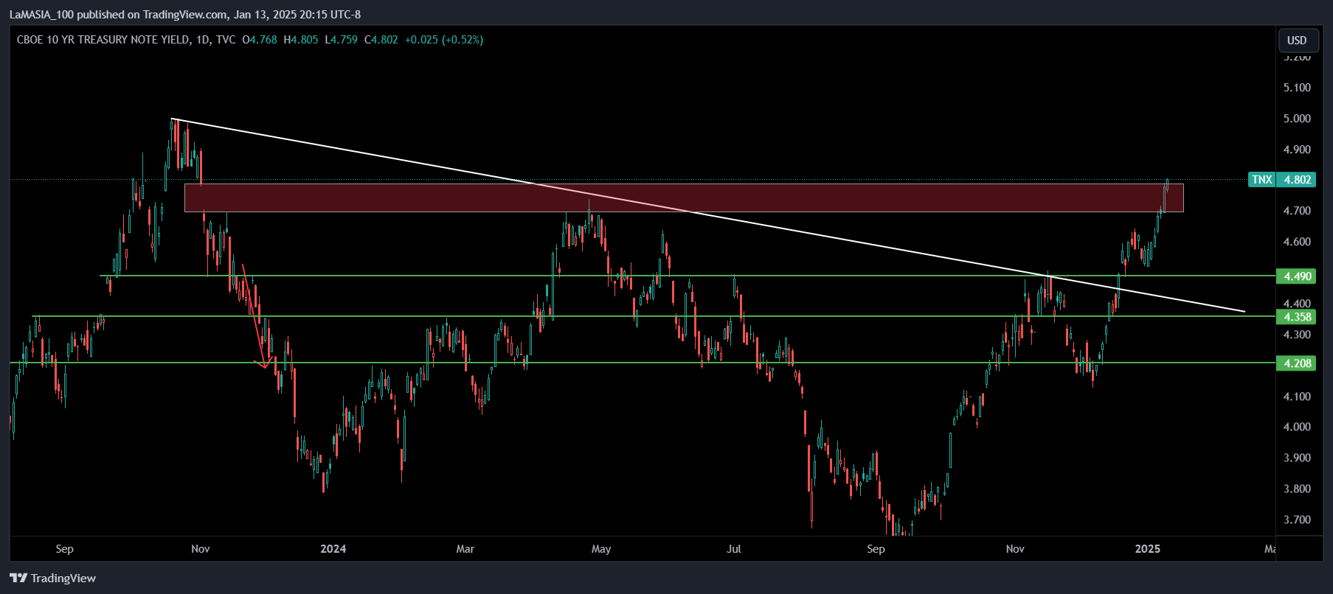The height and width of the screenshot is (594, 1333).
Task: Click the change value +0.025 (+0.52%)
Action: (444, 40)
